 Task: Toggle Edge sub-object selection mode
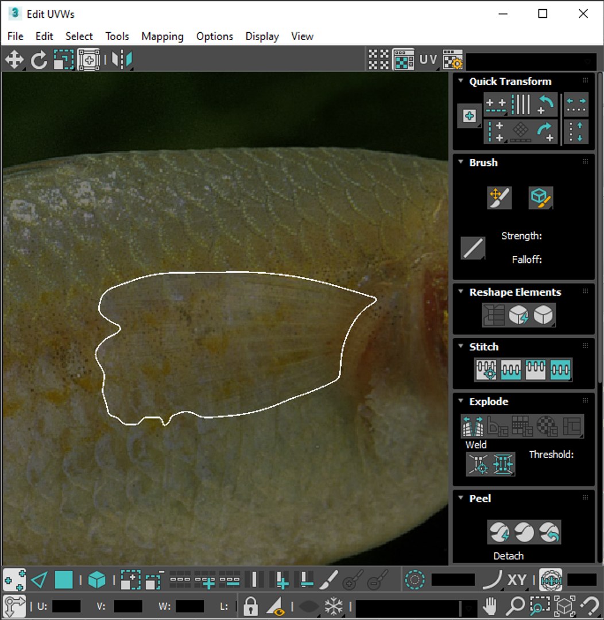(x=39, y=580)
